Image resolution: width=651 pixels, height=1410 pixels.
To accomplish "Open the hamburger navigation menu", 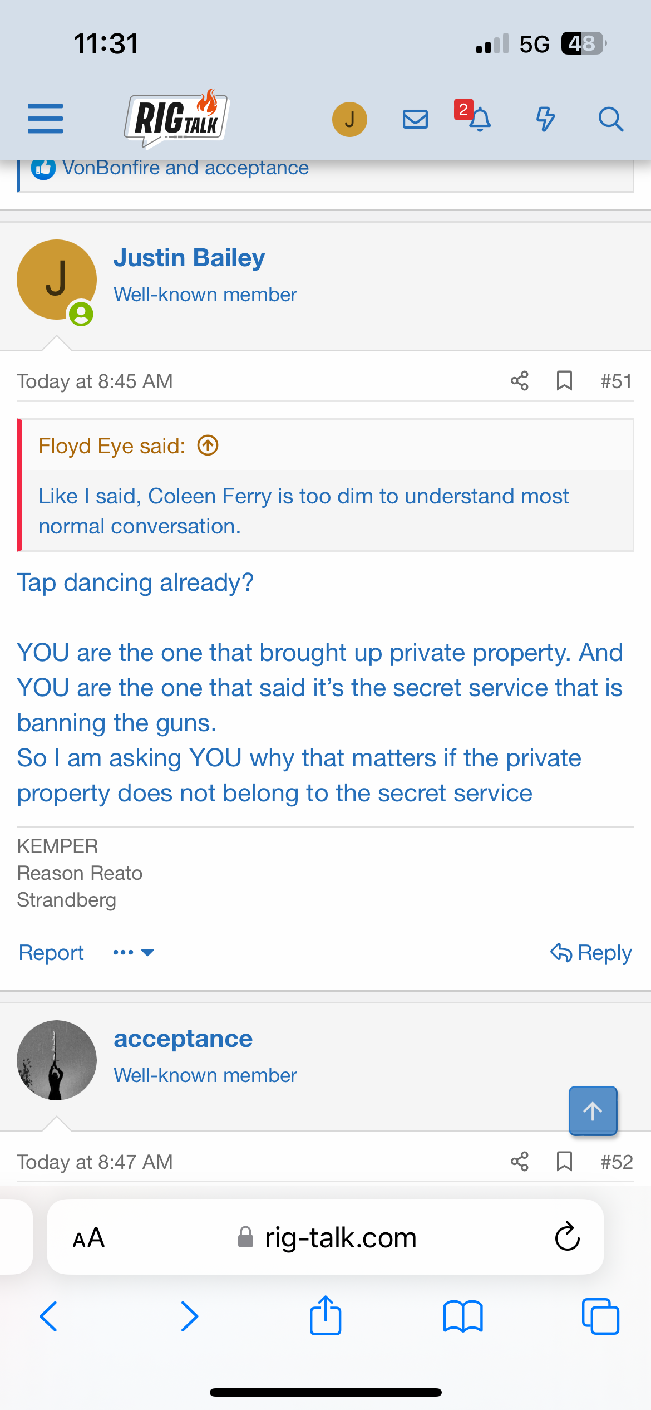I will 45,119.
